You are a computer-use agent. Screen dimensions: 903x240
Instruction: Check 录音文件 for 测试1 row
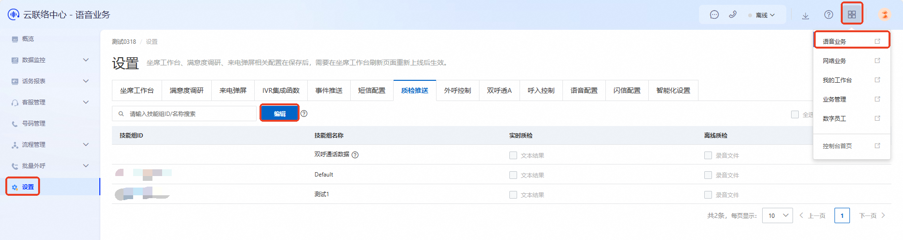pyautogui.click(x=708, y=195)
